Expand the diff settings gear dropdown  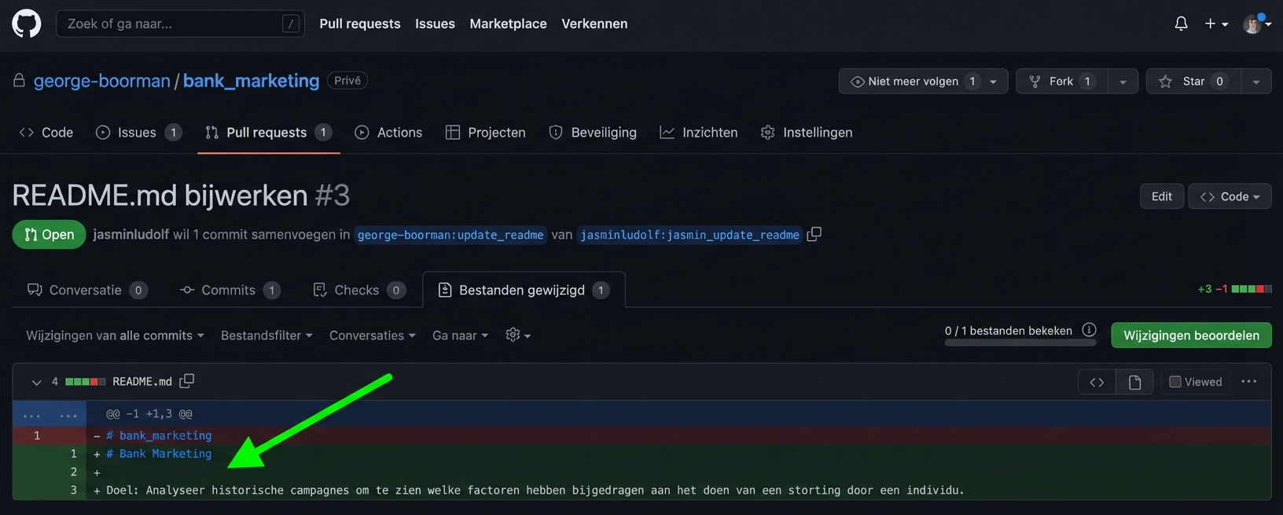click(x=517, y=335)
